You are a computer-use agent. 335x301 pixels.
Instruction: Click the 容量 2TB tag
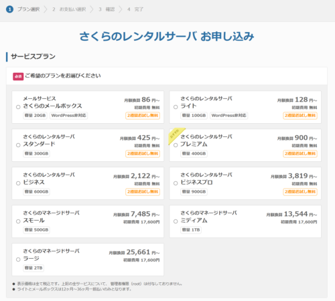click(x=33, y=268)
